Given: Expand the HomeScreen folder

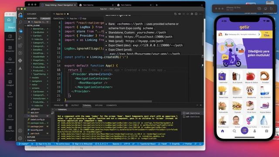Looking at the screenshot, I should tap(39, 99).
